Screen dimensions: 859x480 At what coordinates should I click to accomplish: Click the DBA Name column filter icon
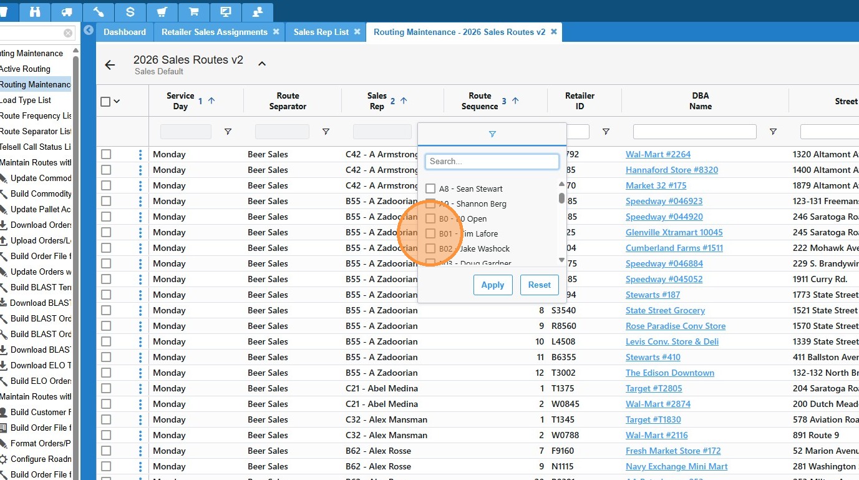coord(773,132)
